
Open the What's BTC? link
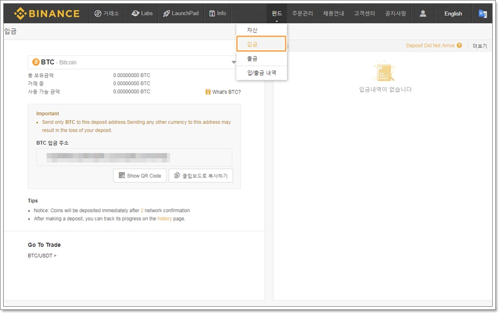pos(226,92)
